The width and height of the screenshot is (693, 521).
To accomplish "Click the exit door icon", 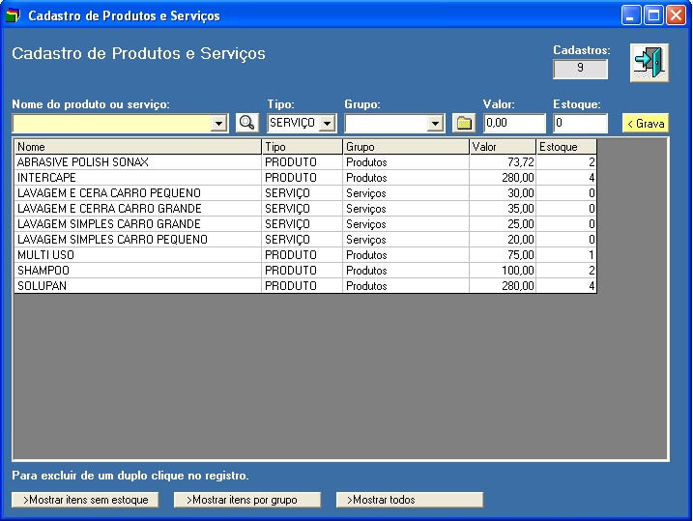I will coord(649,62).
